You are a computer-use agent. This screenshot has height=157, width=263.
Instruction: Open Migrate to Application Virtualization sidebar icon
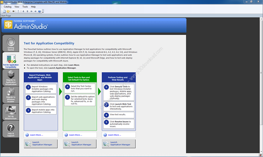[x=11, y=78]
